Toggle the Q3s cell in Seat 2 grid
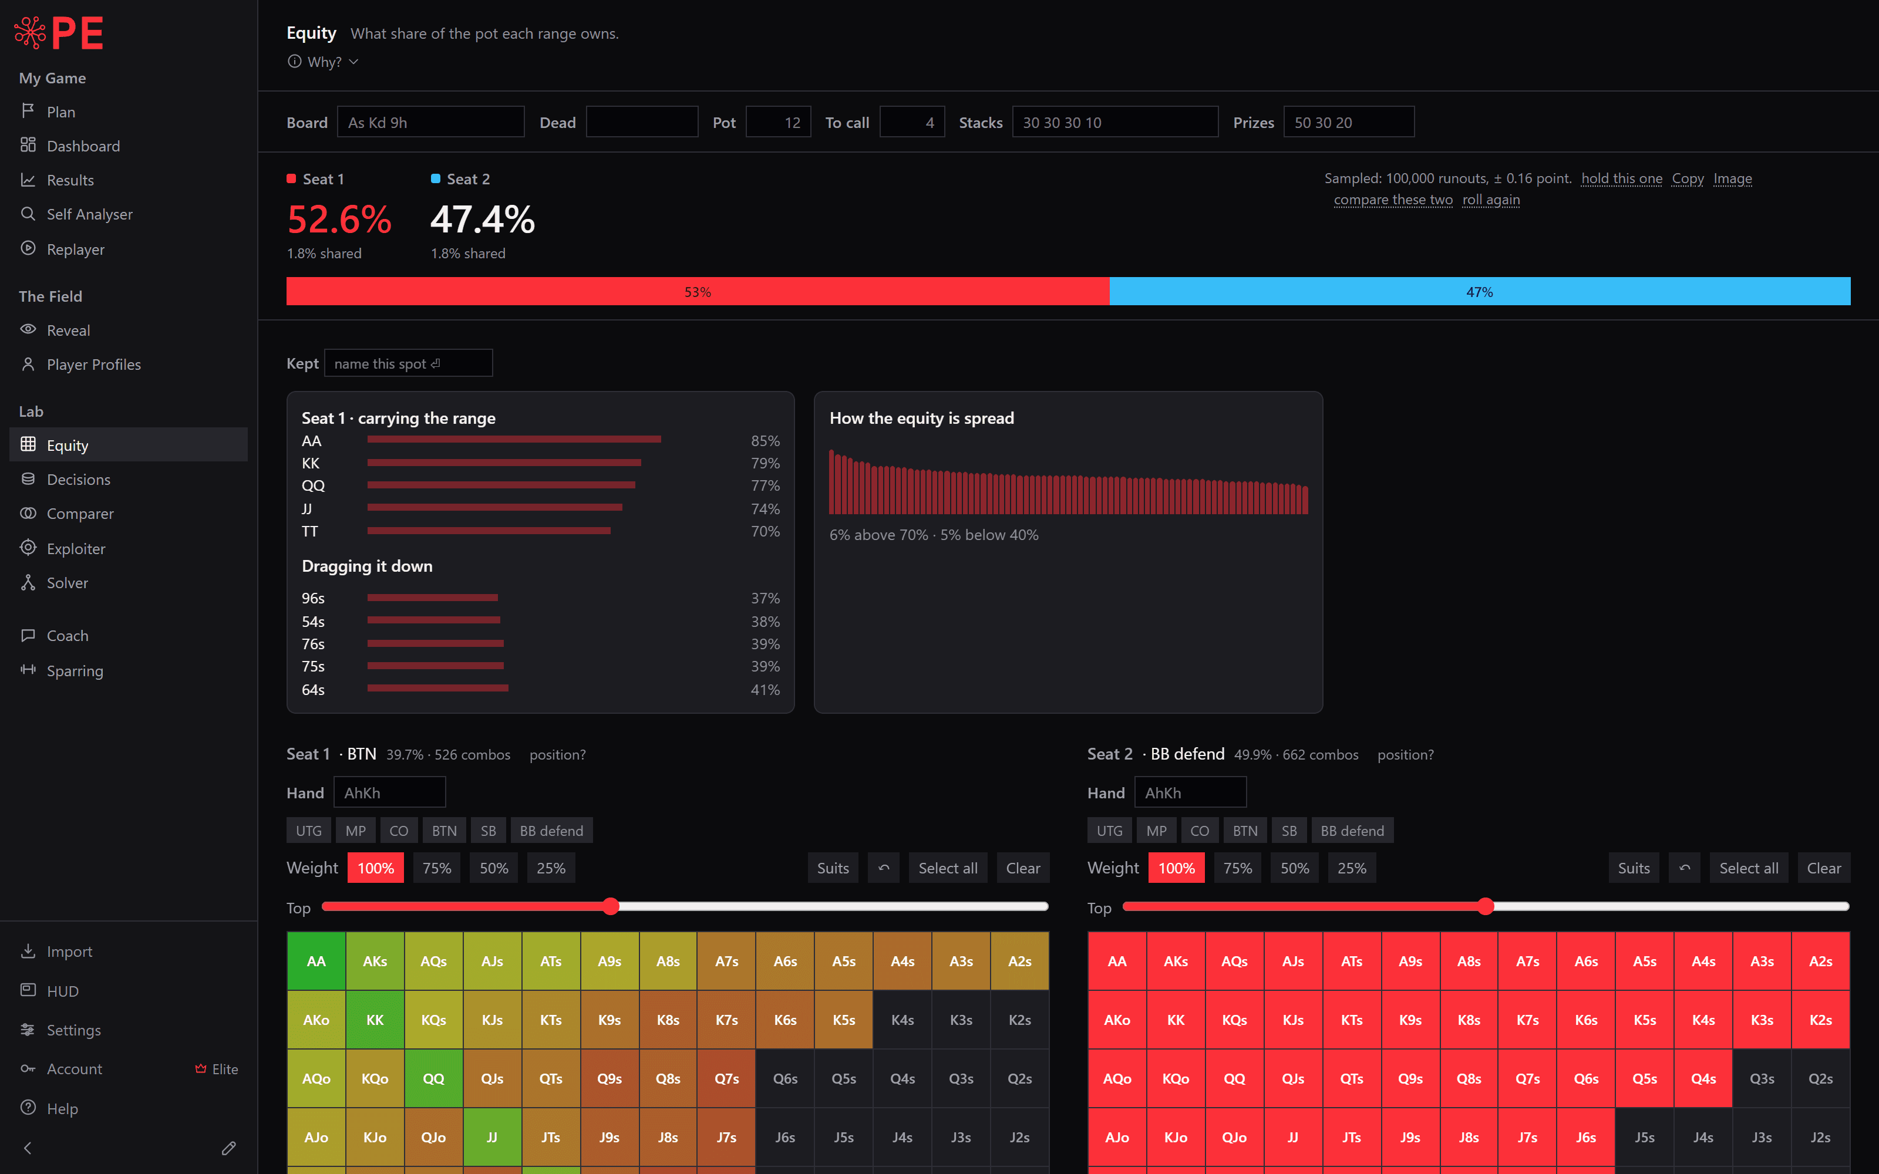 point(1762,1078)
